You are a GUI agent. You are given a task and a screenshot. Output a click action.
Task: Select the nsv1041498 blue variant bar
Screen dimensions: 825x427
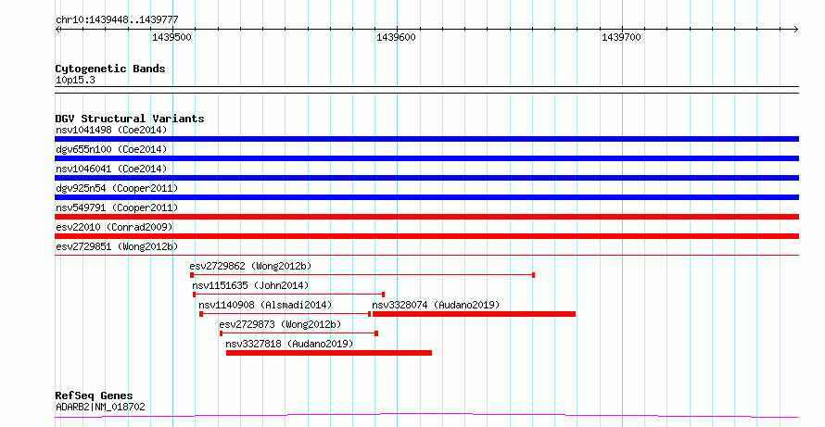tap(426, 139)
